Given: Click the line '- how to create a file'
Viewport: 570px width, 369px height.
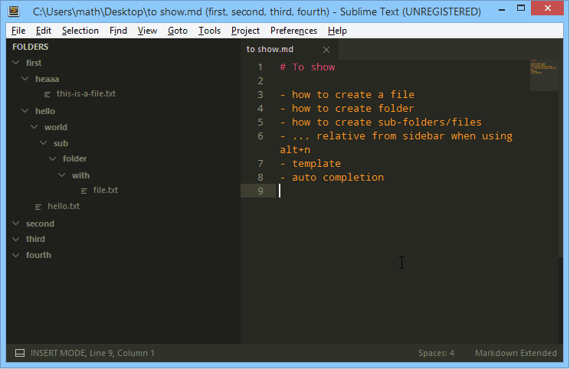Looking at the screenshot, I should 347,95.
